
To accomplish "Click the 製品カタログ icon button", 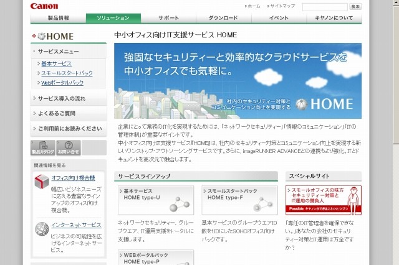I will [x=43, y=147].
